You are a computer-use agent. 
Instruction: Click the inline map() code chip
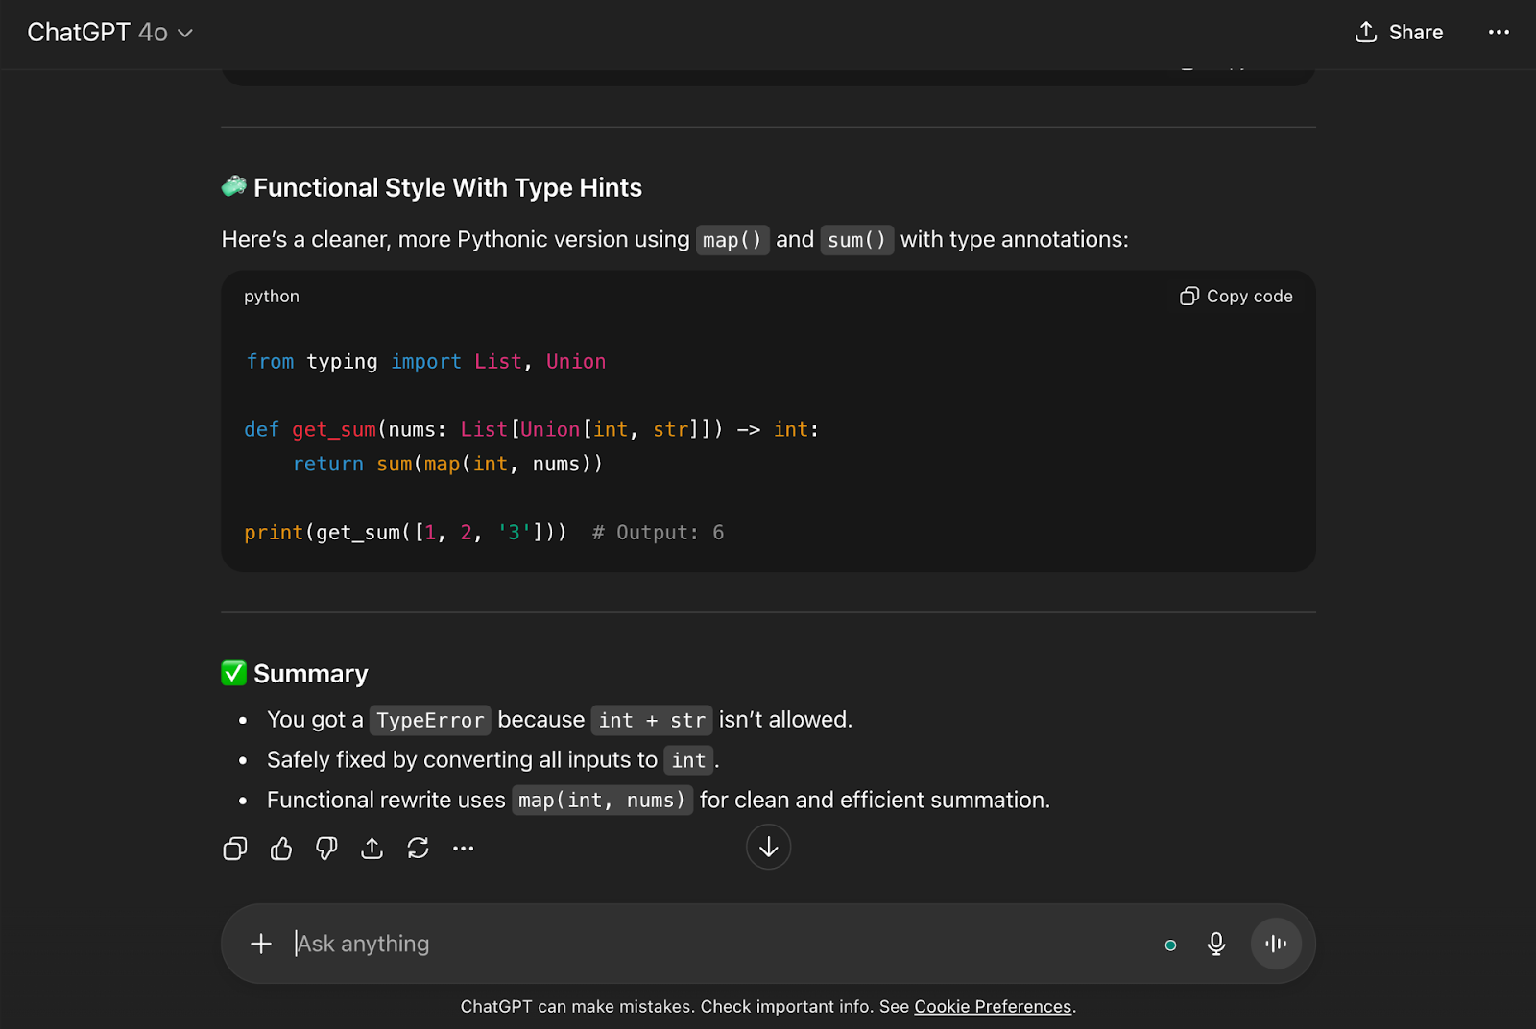click(x=732, y=240)
